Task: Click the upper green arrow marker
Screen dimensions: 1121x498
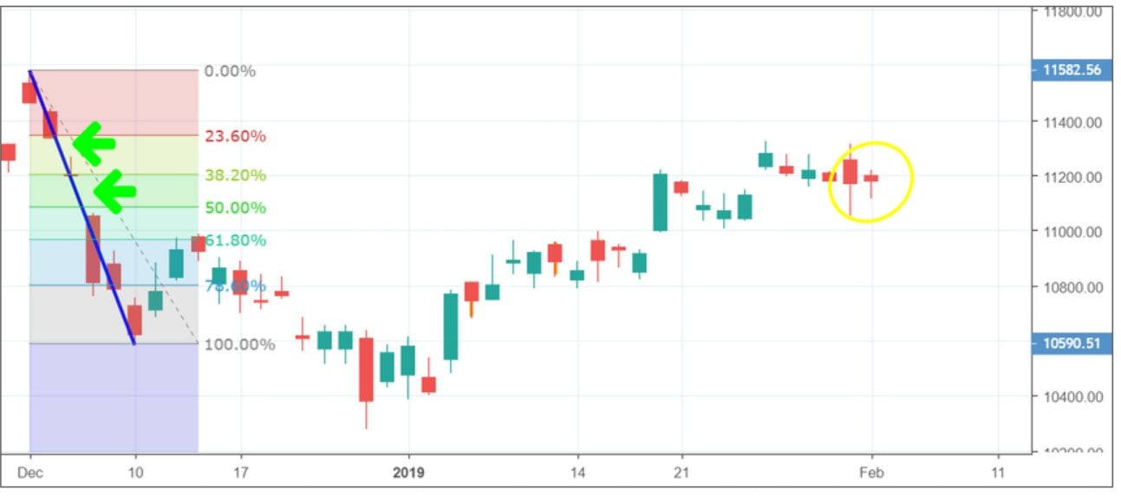Action: point(94,144)
